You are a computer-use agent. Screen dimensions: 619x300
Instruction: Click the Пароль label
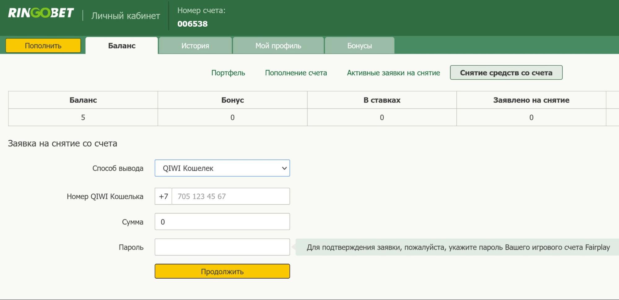pos(131,247)
